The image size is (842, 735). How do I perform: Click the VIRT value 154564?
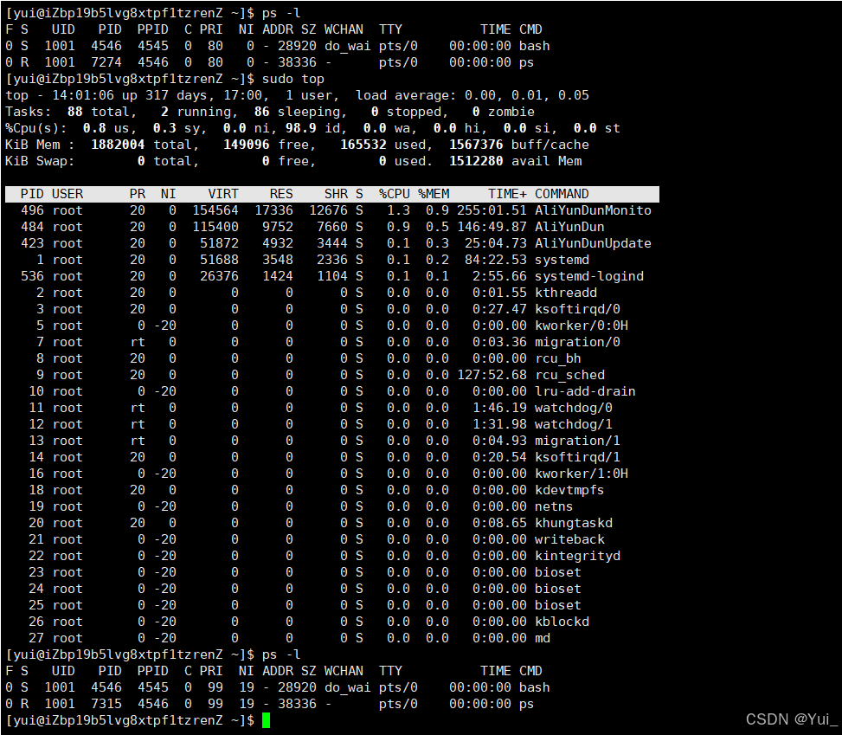click(x=215, y=210)
